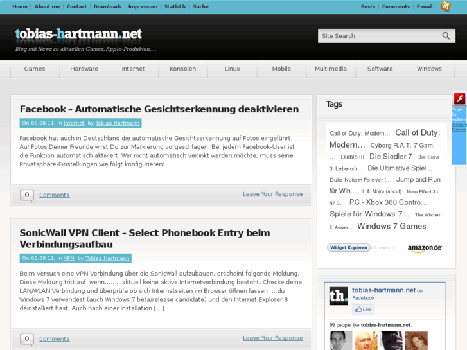The width and height of the screenshot is (467, 350).
Task: Open tobias-hartmann.net Facebook page link
Action: (383, 290)
